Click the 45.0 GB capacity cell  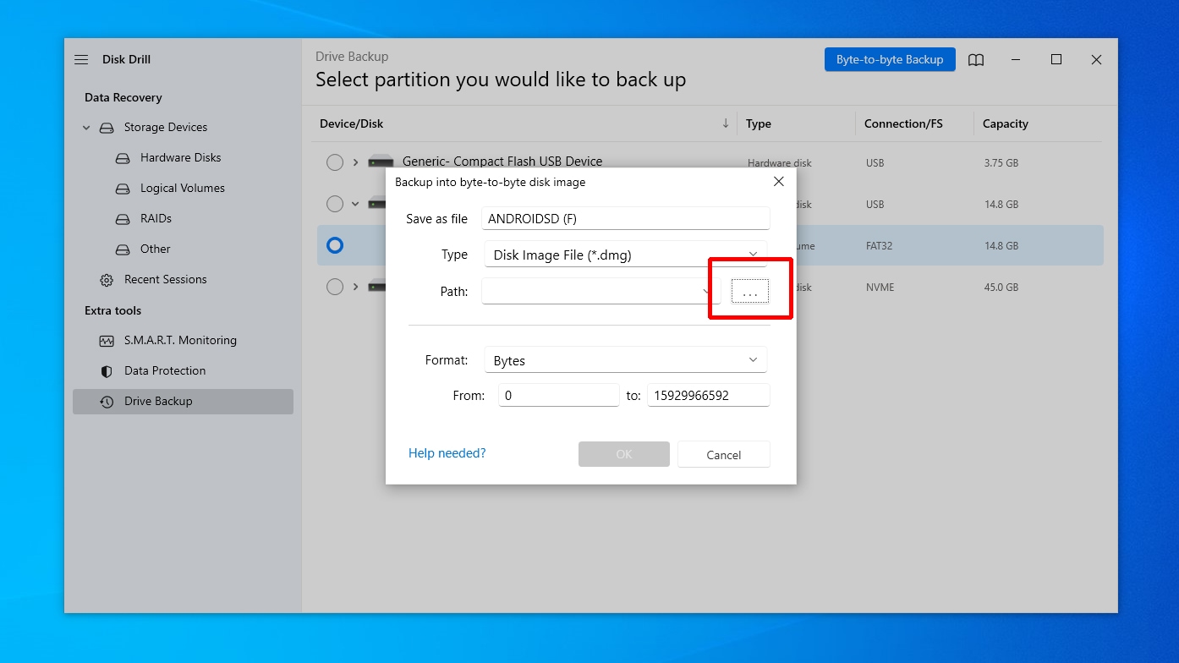1001,287
